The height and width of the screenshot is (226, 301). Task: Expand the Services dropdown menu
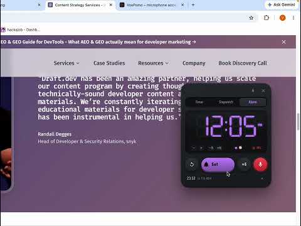pyautogui.click(x=66, y=63)
